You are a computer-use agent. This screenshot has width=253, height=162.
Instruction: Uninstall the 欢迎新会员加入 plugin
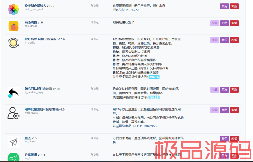[x=234, y=6]
